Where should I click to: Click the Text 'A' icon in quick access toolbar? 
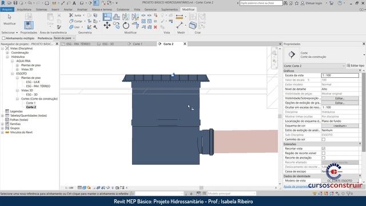pyautogui.click(x=74, y=3)
